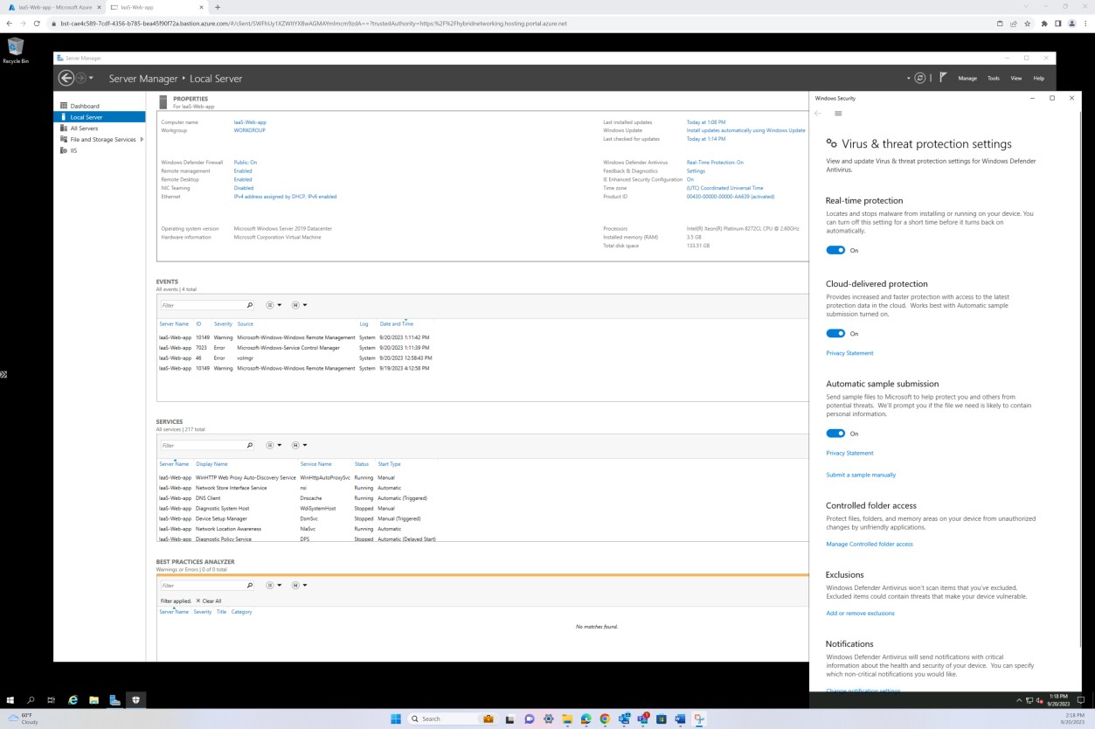Open Manage Controlled folder access
Viewport: 1095px width, 729px height.
tap(870, 544)
